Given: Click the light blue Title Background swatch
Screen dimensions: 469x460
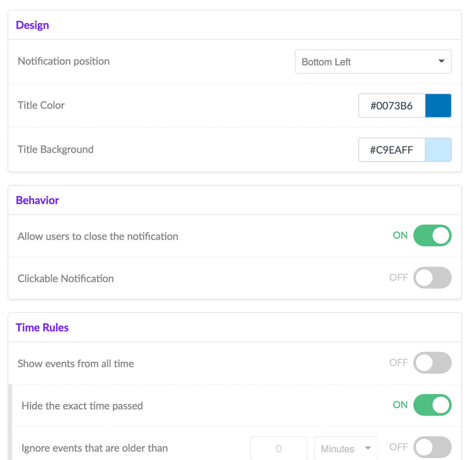Looking at the screenshot, I should (x=438, y=150).
